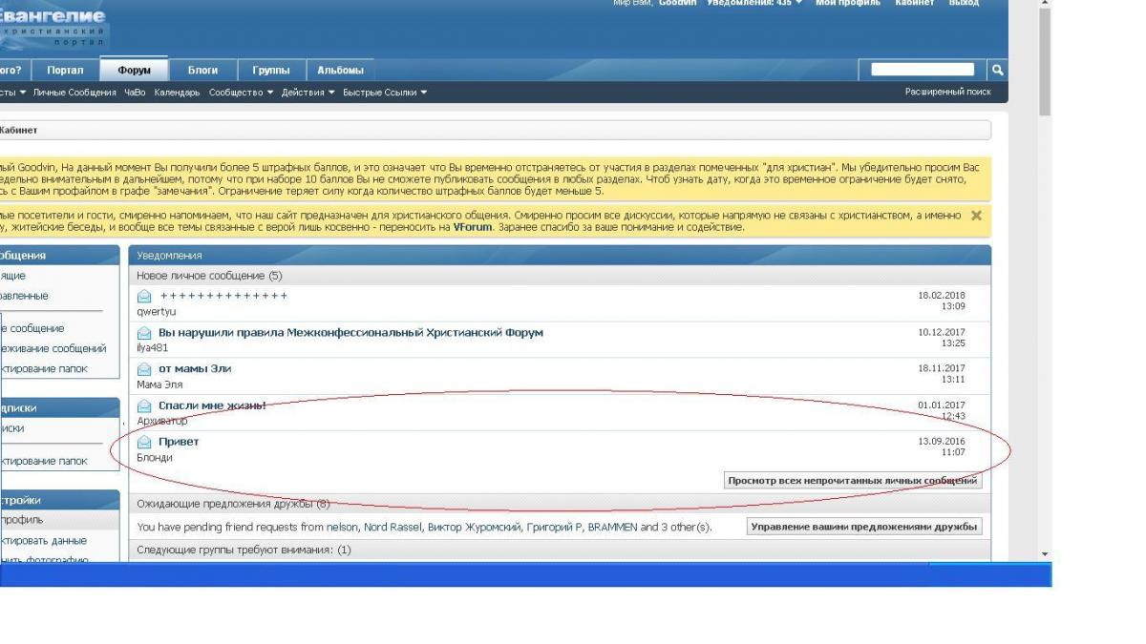The height and width of the screenshot is (644, 1146).
Task: Click 'Управление вашими предложениями дружбы' button
Action: coord(863,527)
